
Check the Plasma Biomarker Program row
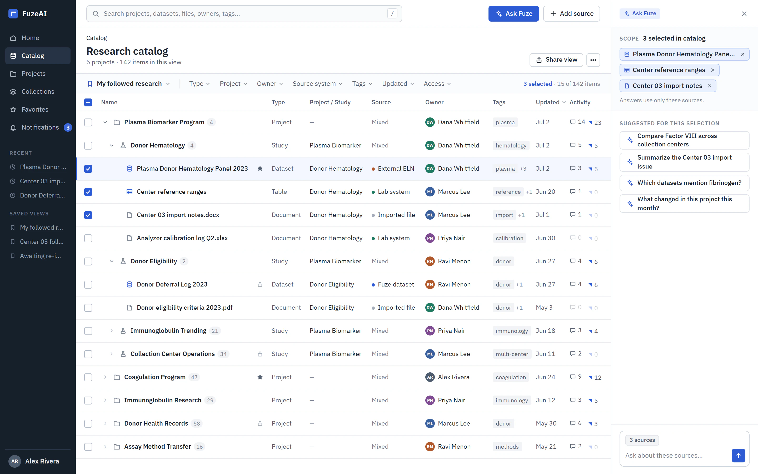[88, 122]
